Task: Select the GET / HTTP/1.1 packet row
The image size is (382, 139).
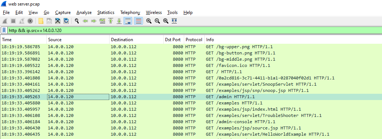Action: [191, 72]
